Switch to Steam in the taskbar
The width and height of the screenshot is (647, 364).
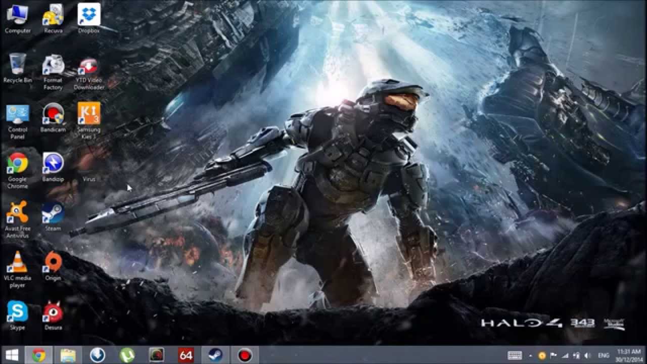click(215, 355)
